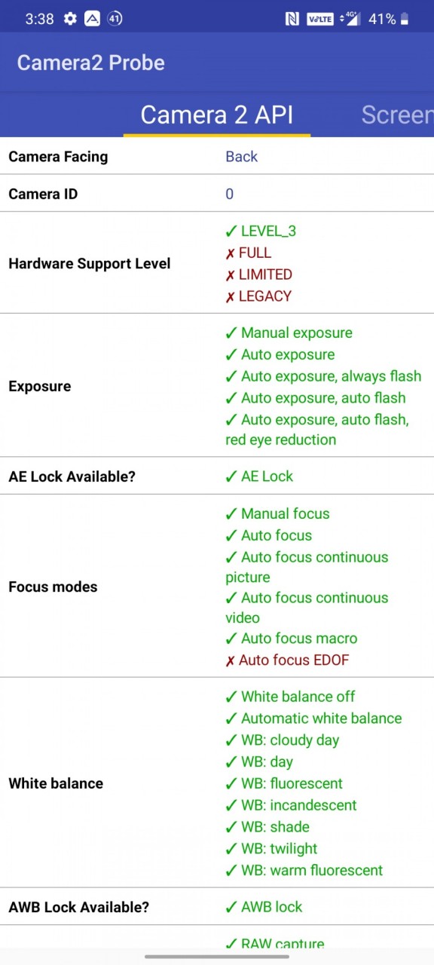Tap the red cross beside FULL
This screenshot has width=434, height=965.
pyautogui.click(x=231, y=253)
